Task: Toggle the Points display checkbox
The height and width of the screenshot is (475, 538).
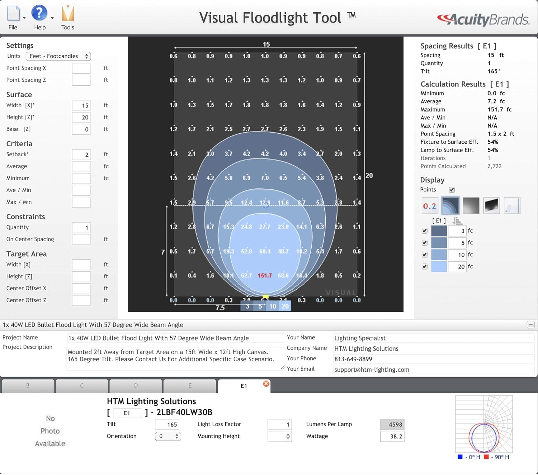Action: [452, 190]
